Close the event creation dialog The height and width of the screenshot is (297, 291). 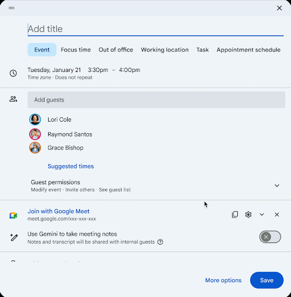[279, 8]
